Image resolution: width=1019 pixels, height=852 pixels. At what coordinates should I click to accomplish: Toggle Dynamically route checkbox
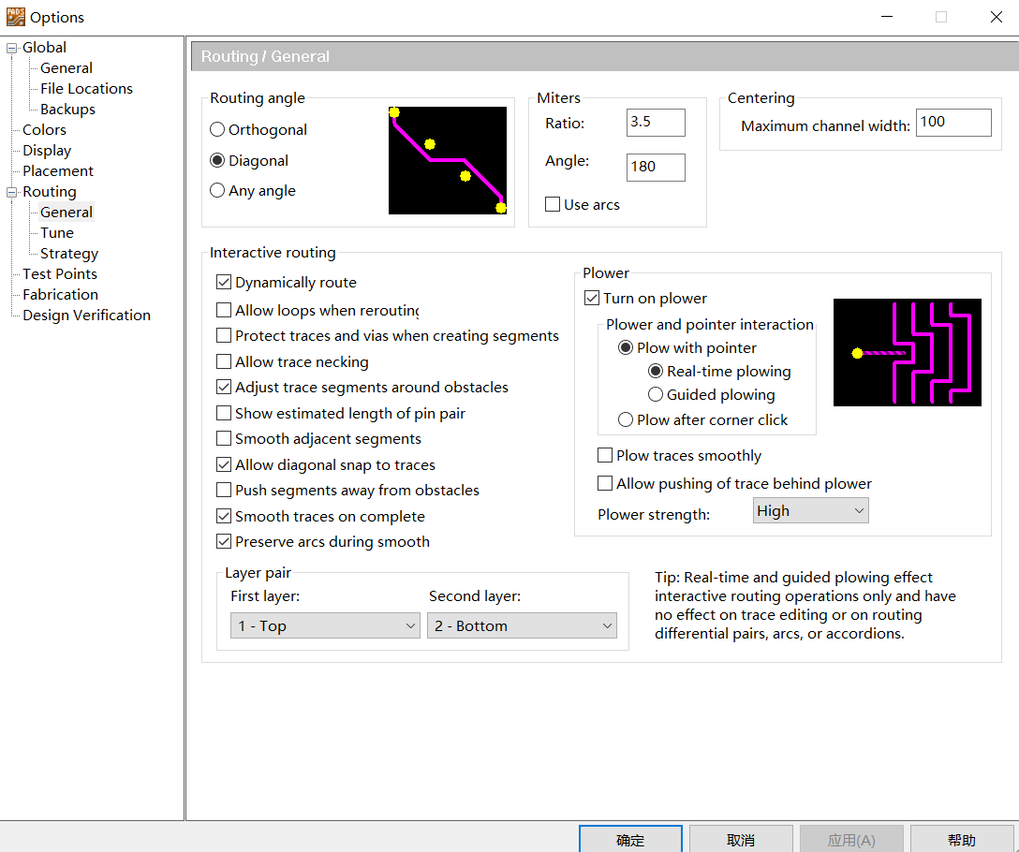click(224, 282)
